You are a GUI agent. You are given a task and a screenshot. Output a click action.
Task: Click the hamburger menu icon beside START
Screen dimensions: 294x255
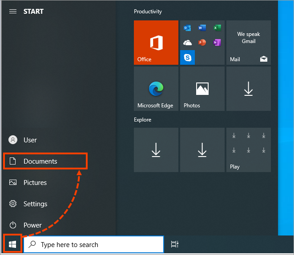tap(13, 12)
